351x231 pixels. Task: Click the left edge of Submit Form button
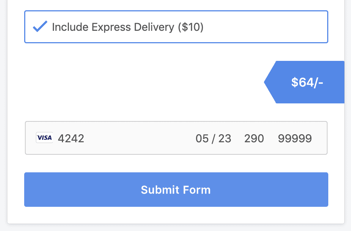[x=27, y=190]
